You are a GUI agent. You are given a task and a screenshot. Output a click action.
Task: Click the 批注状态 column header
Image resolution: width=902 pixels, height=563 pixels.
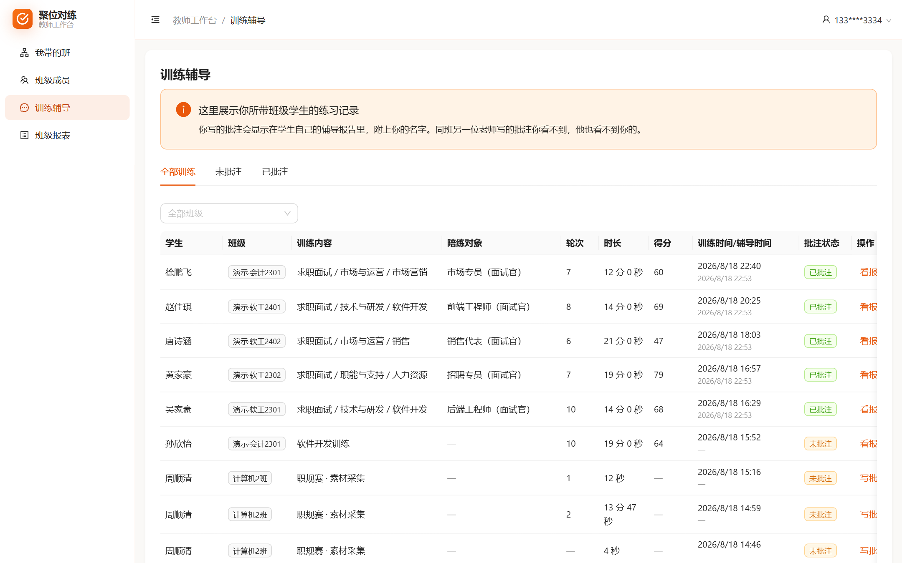click(x=821, y=243)
